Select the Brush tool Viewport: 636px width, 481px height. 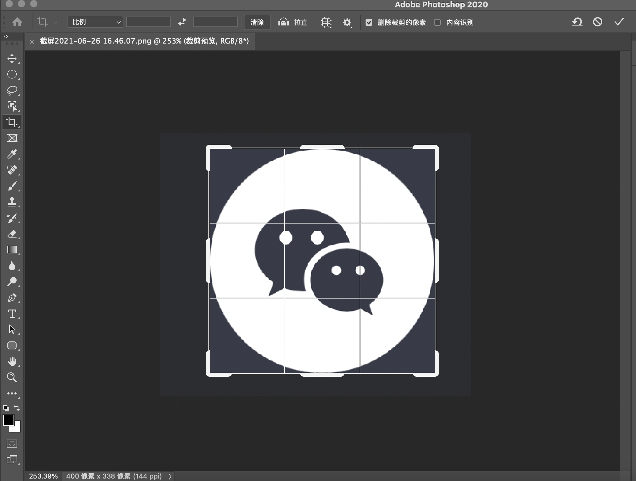[12, 186]
